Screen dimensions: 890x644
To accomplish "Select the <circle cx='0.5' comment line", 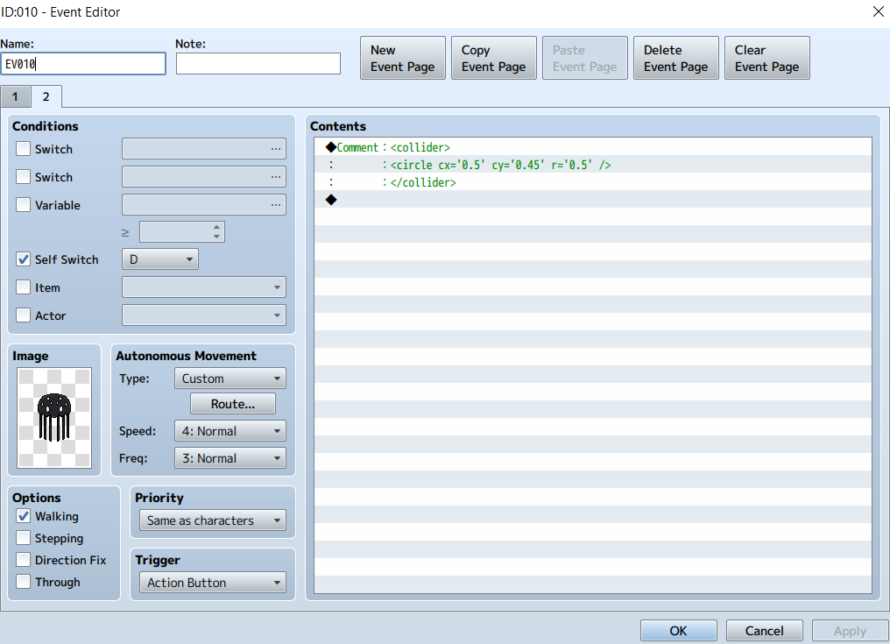I will (x=593, y=165).
